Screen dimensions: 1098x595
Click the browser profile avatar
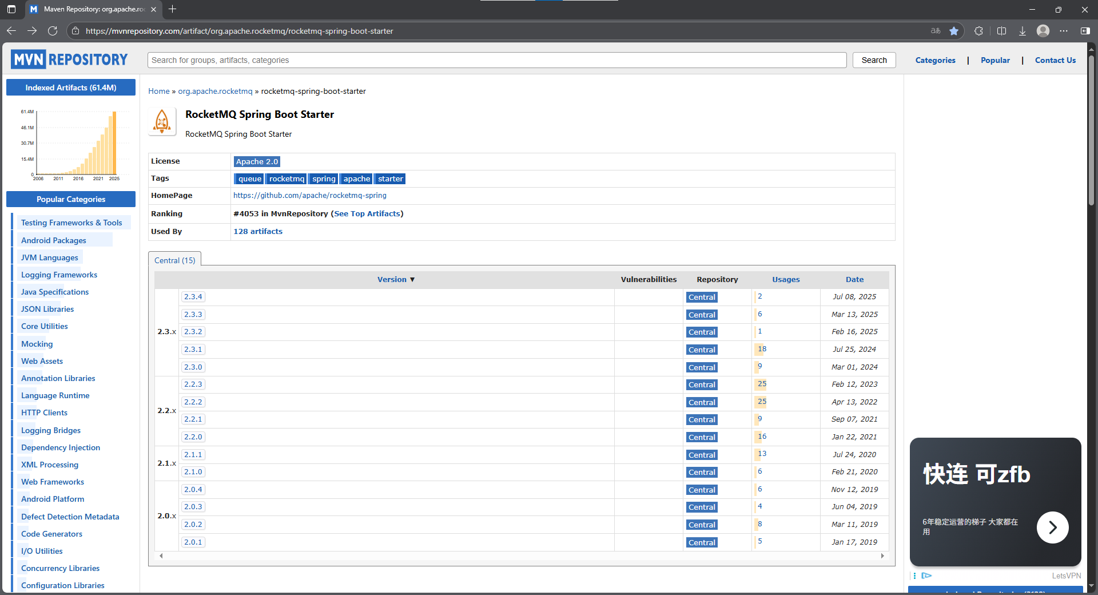point(1043,31)
